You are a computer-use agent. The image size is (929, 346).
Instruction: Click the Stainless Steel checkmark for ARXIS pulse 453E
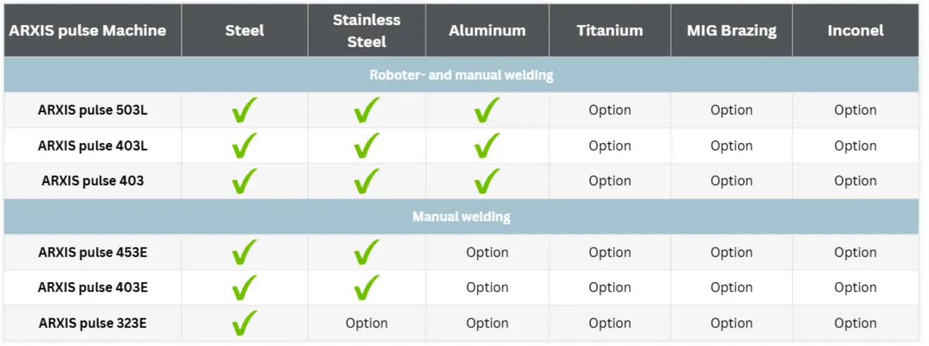point(367,252)
